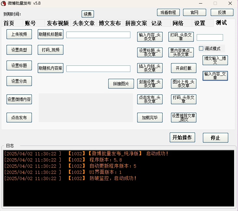The height and width of the screenshot is (211, 238).
Task: Click the 停止 button
Action: pos(216,138)
